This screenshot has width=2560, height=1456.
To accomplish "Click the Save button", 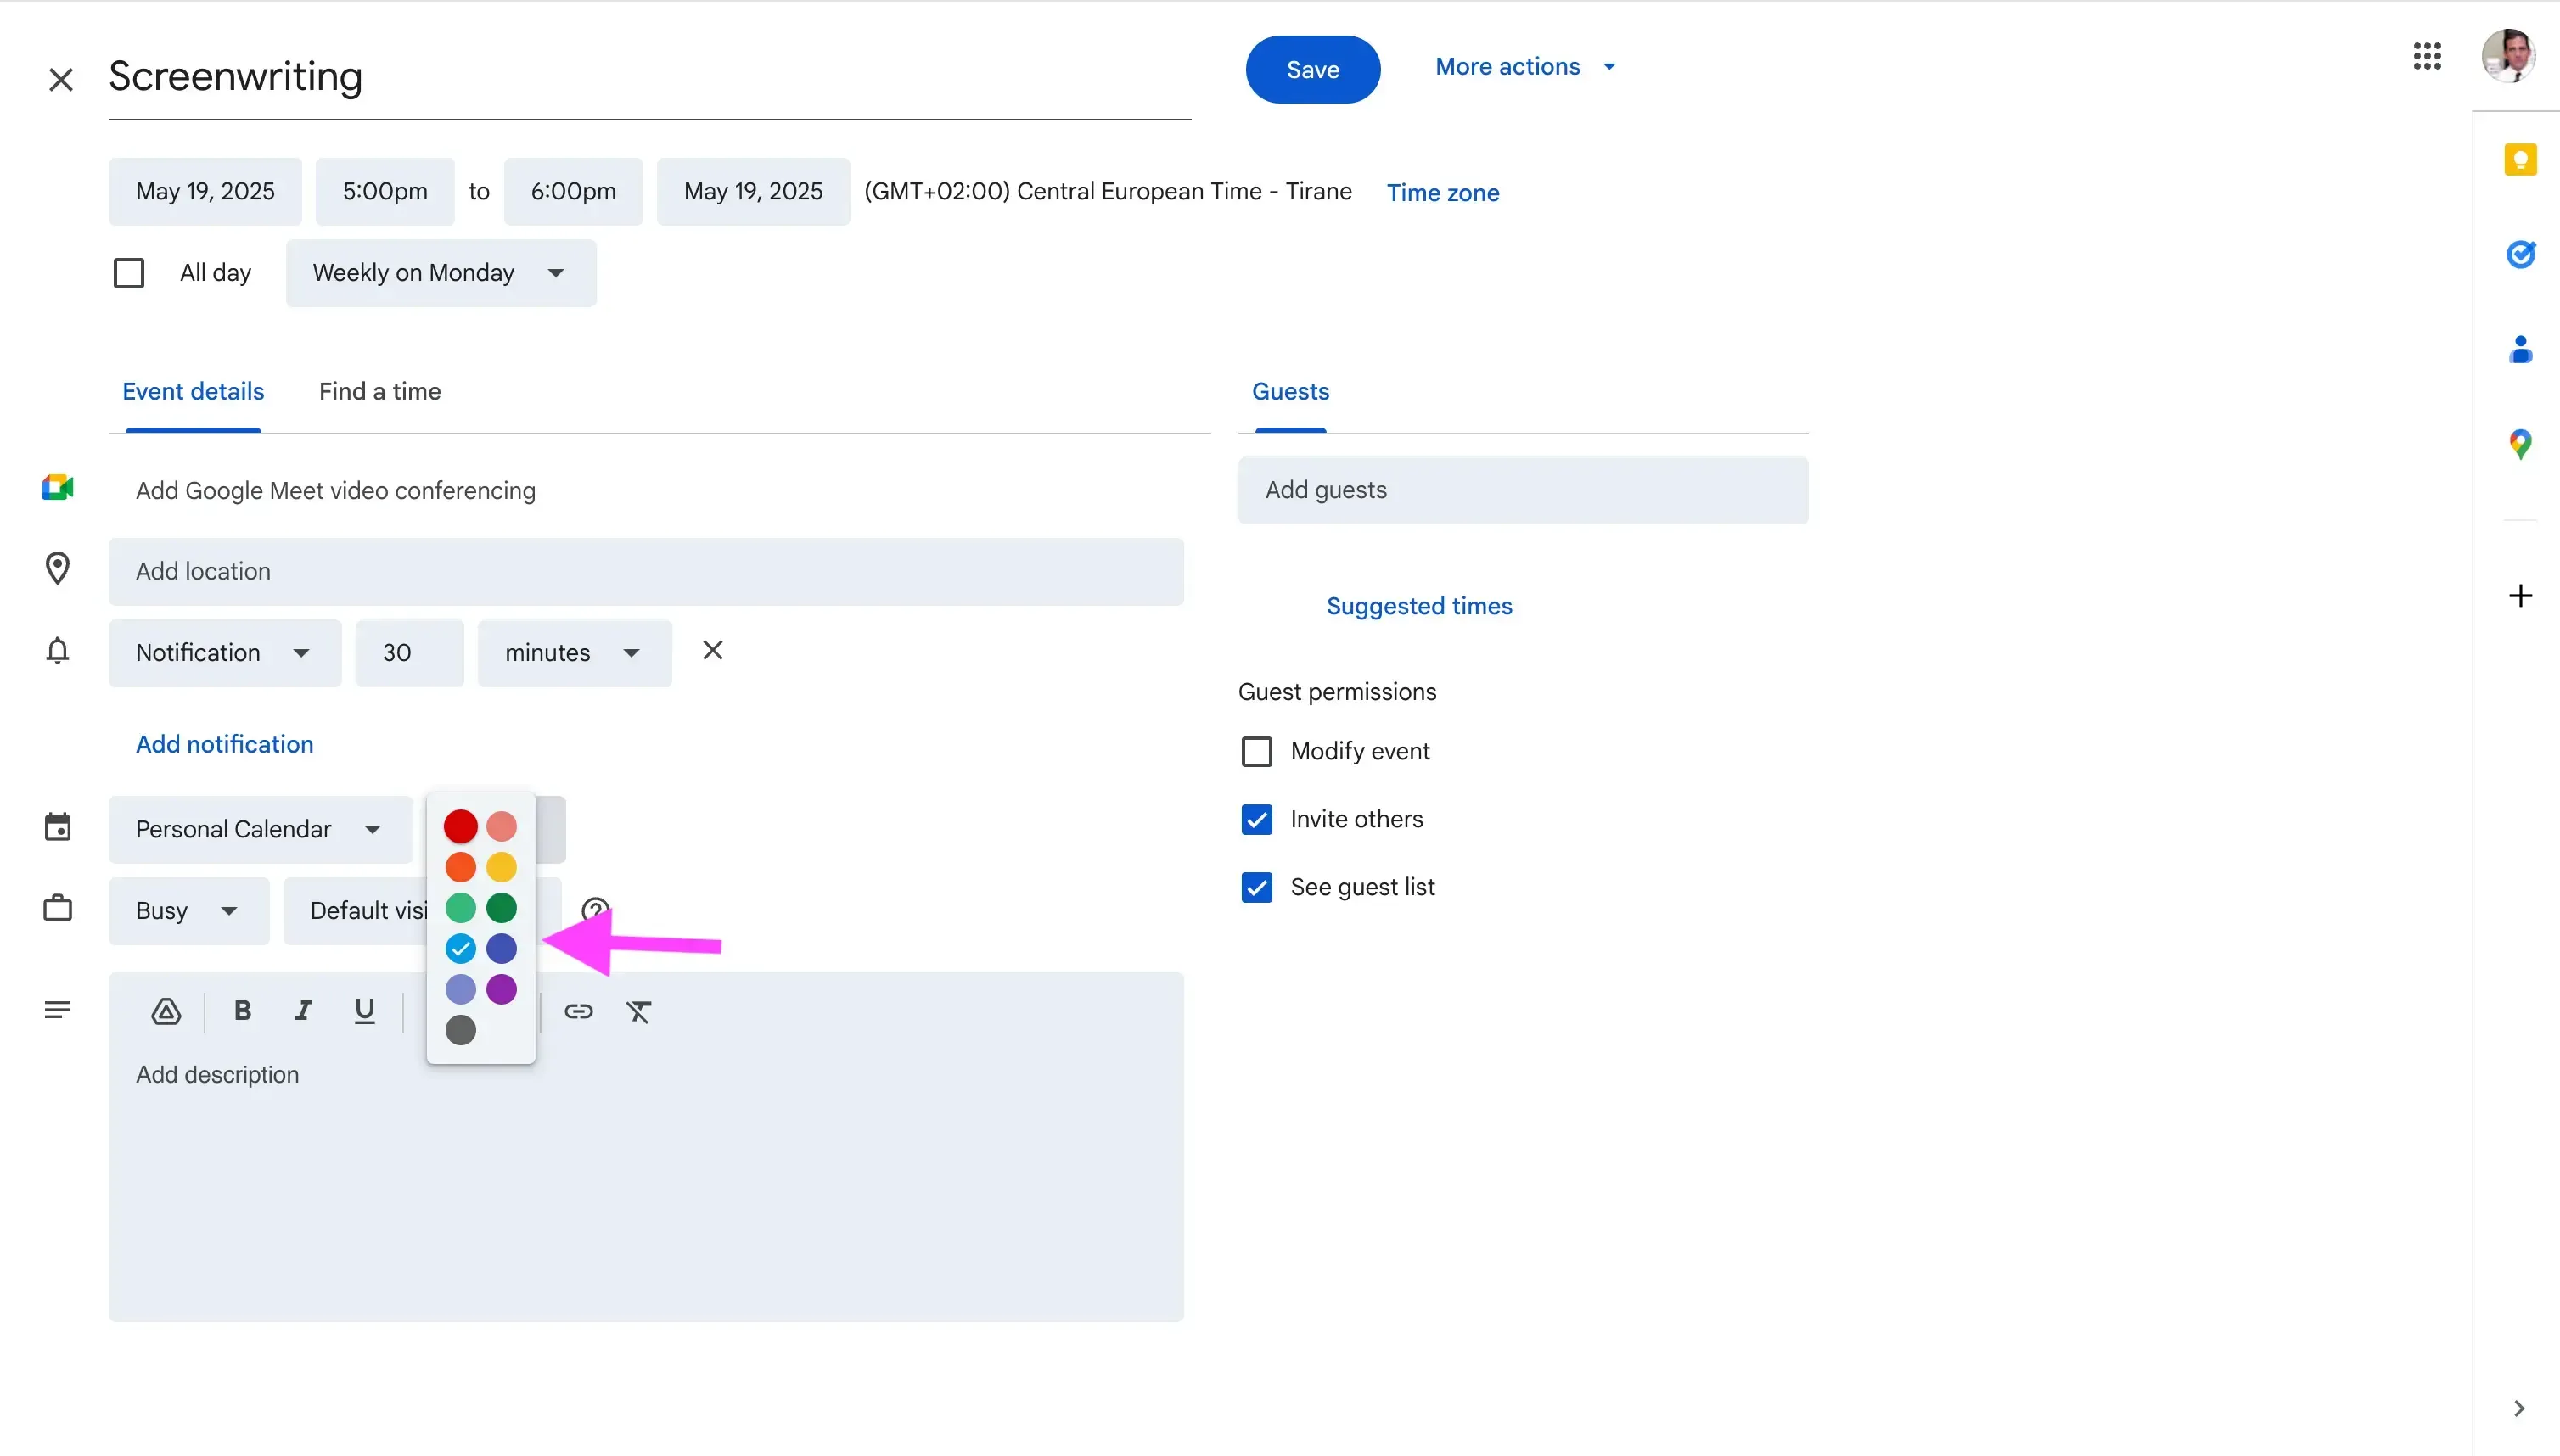I will pos(1311,69).
